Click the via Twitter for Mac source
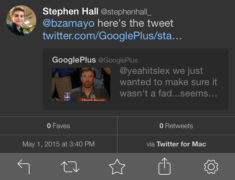This screenshot has height=180, width=235. (176, 144)
